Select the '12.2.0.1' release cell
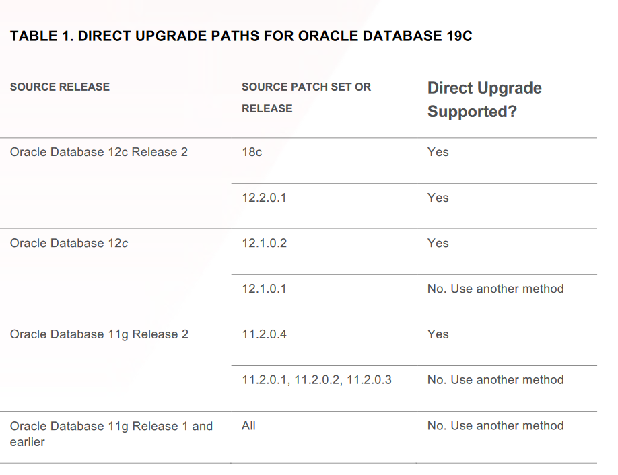Viewport: 618px width, 475px height. click(x=264, y=198)
